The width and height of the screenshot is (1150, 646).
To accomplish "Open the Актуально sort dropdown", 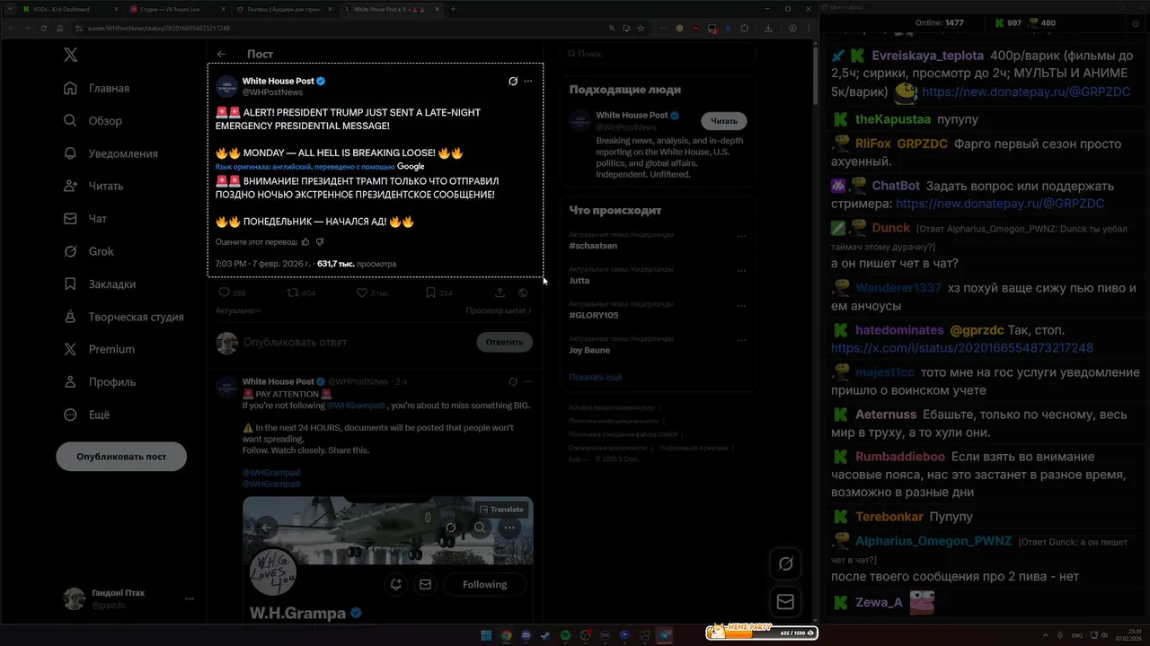I will pyautogui.click(x=238, y=310).
